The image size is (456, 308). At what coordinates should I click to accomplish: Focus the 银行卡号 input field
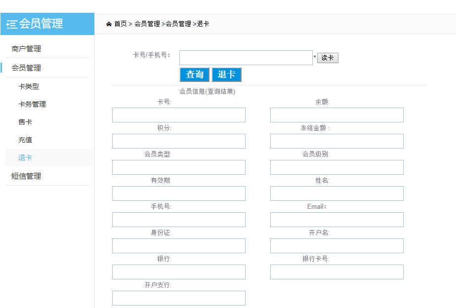[336, 272]
